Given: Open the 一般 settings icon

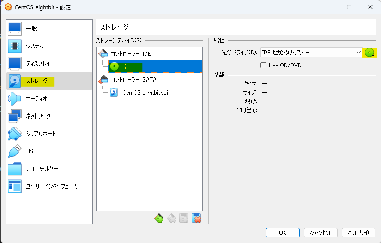Looking at the screenshot, I should coord(15,29).
